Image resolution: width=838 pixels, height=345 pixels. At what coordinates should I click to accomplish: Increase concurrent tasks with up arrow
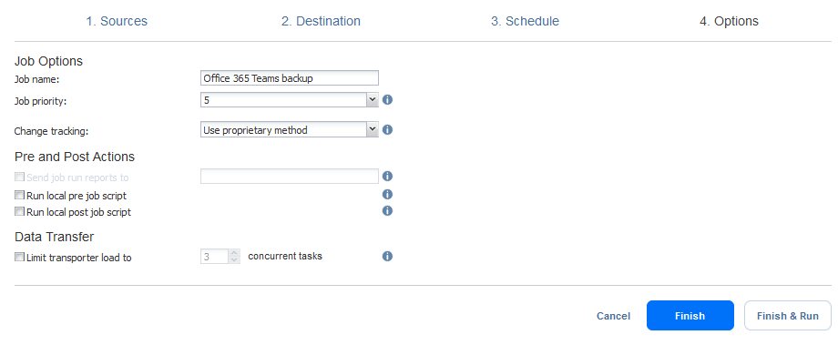coord(234,253)
